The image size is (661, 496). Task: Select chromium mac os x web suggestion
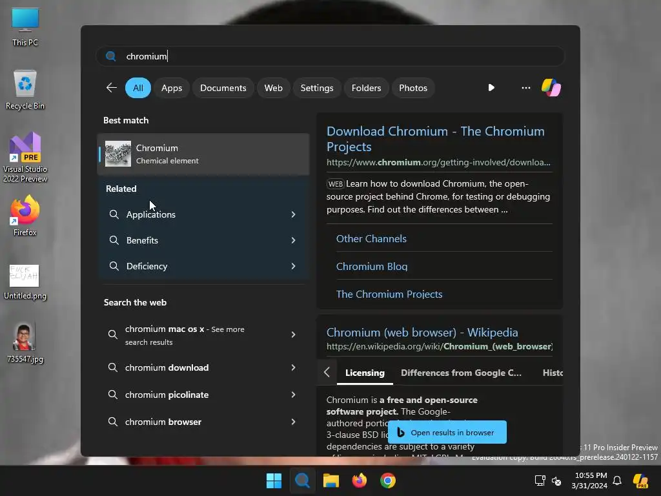pos(203,335)
